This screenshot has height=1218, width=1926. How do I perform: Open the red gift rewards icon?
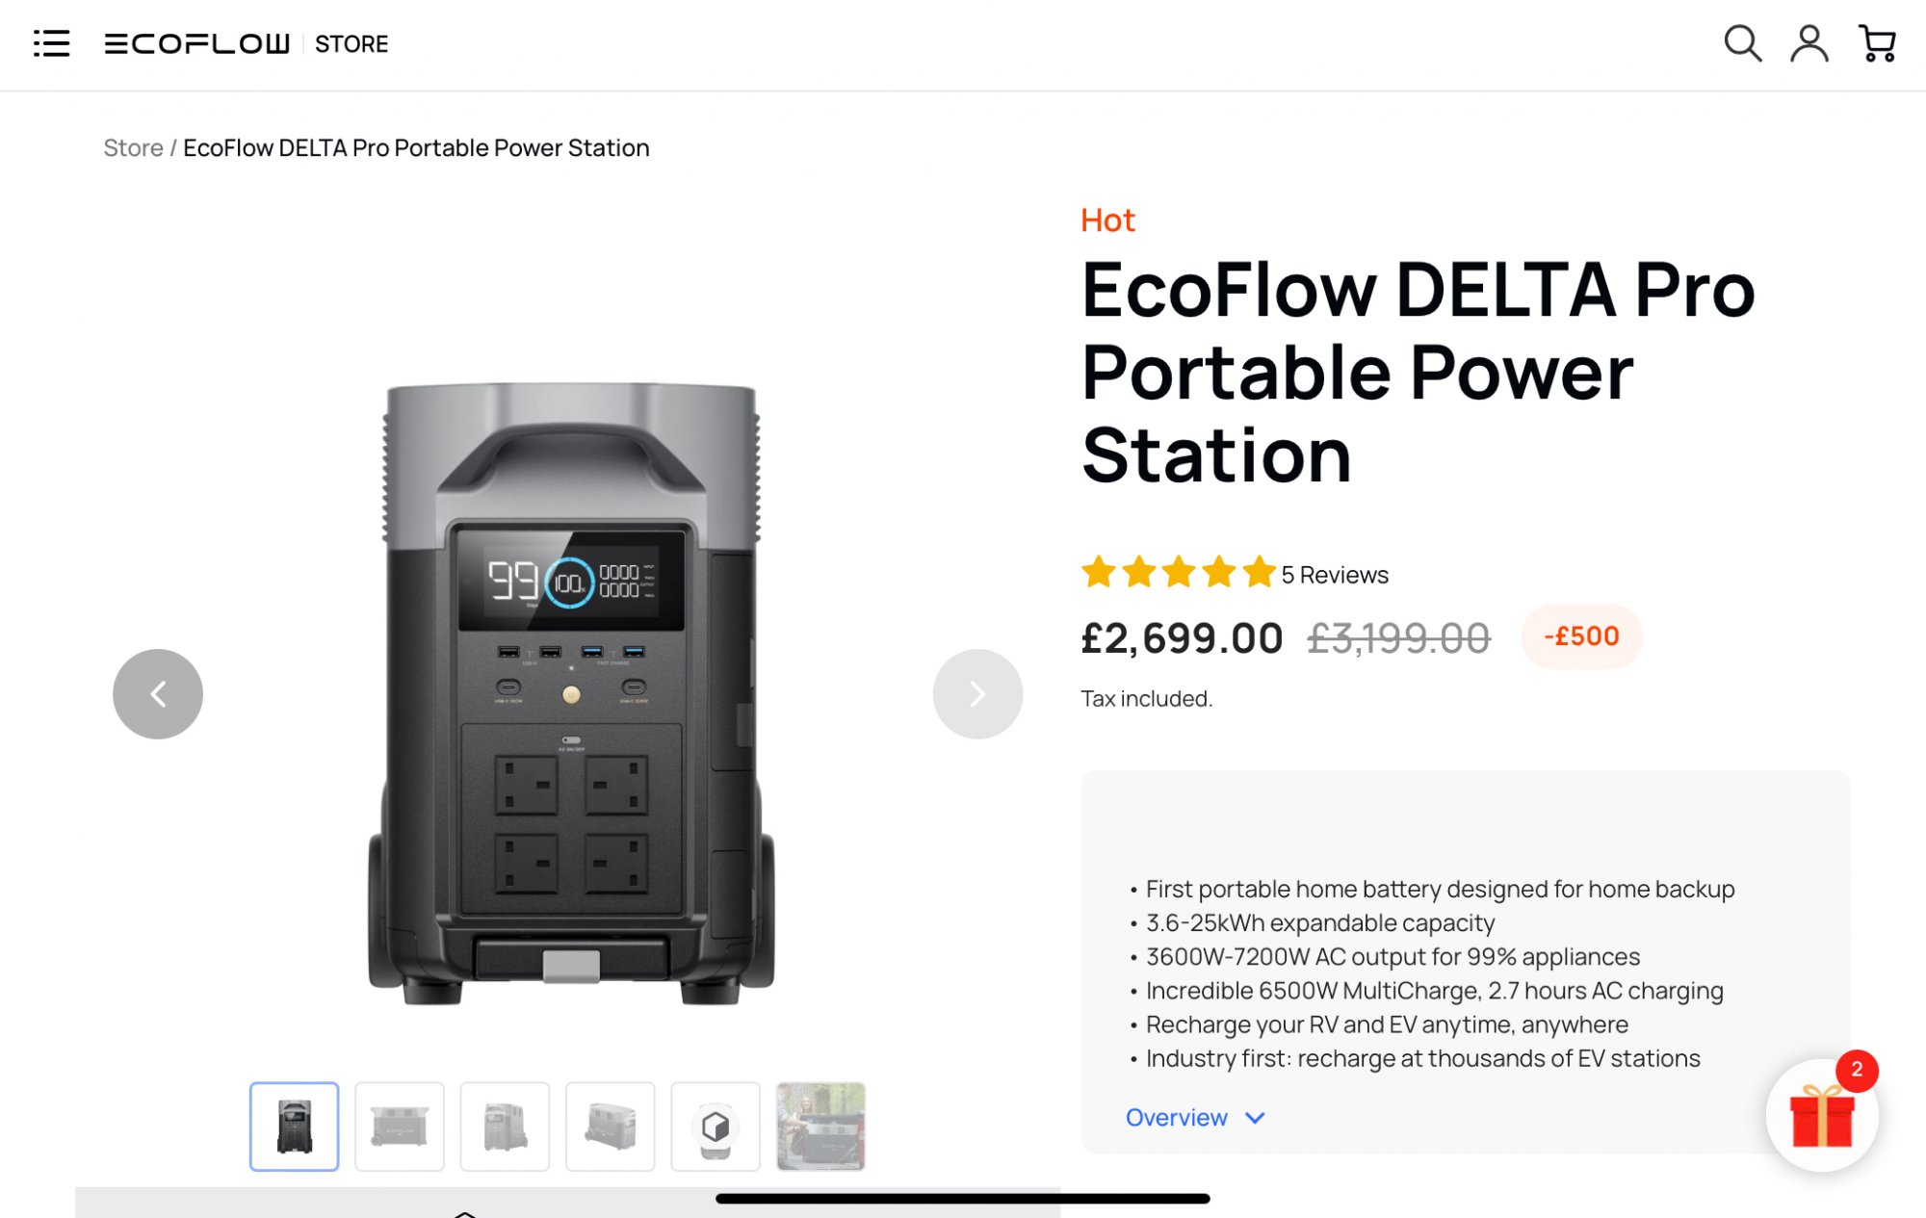(1822, 1116)
